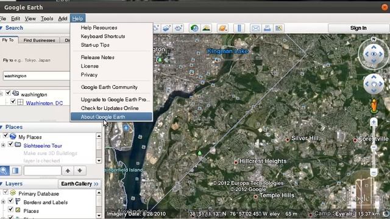Viewport: 390px width, 219px height.
Task: Click the zoom in plus button
Action: [x=374, y=122]
